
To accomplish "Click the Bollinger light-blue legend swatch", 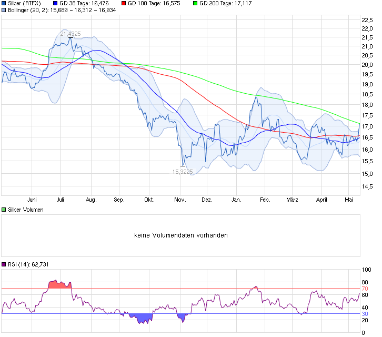I will [x=4, y=10].
